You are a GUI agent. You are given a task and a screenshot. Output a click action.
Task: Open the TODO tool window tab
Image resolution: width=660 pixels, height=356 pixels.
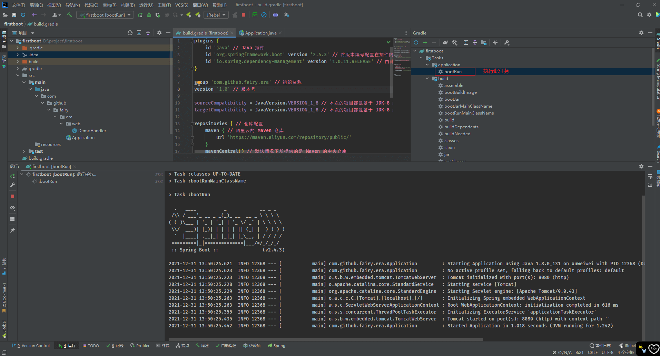pyautogui.click(x=91, y=345)
